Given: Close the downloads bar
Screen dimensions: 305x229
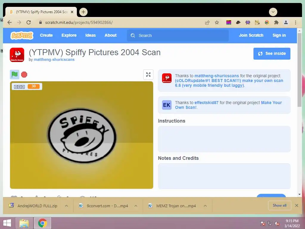Looking at the screenshot, I should pos(296,205).
